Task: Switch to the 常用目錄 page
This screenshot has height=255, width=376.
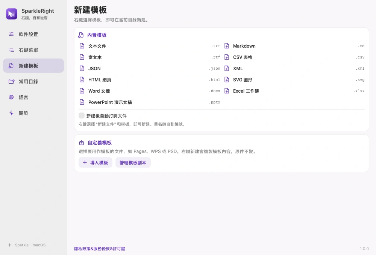Action: [33, 82]
